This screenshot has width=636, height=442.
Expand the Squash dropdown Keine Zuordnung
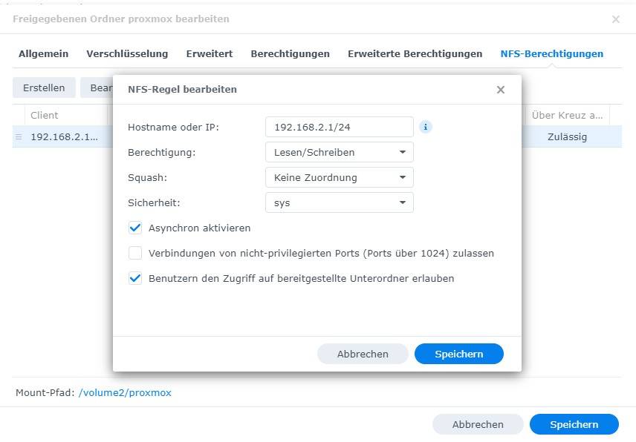(339, 177)
